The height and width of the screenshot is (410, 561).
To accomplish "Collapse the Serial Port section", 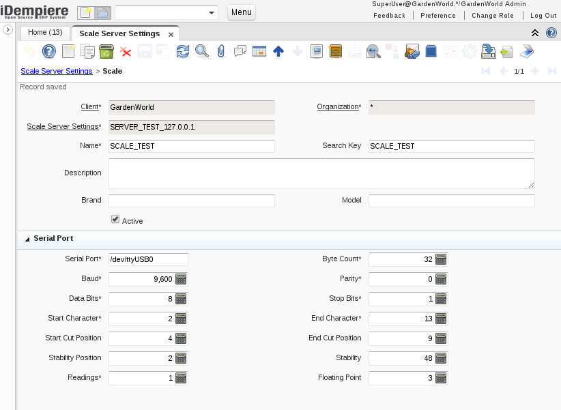I will coord(27,239).
